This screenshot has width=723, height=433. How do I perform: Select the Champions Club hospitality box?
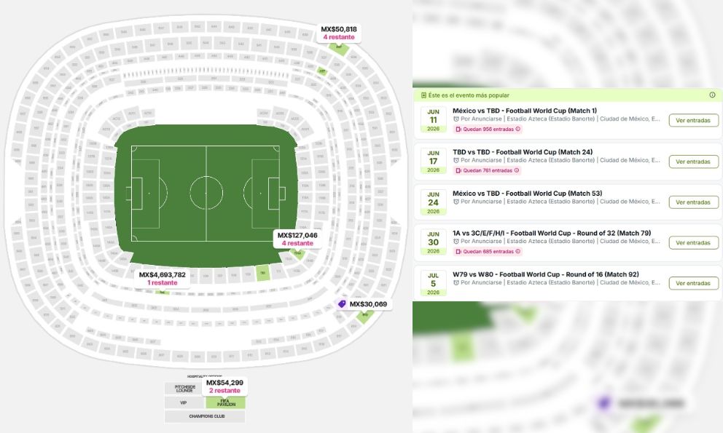204,417
